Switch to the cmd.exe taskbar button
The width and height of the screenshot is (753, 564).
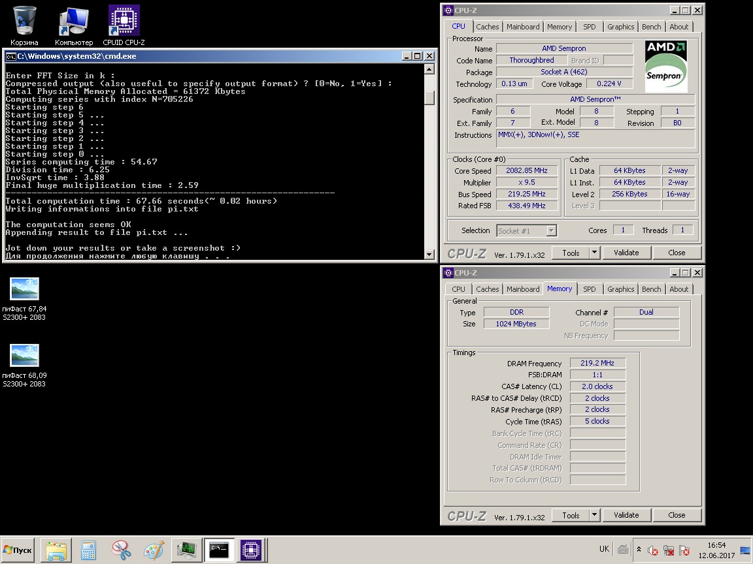[x=219, y=550]
